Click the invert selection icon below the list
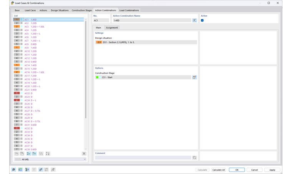 [34, 154]
